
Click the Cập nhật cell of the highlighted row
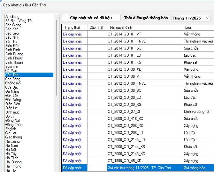(x=97, y=168)
